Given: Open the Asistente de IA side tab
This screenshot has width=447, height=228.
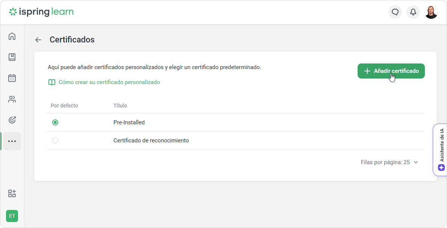Looking at the screenshot, I should click(441, 150).
